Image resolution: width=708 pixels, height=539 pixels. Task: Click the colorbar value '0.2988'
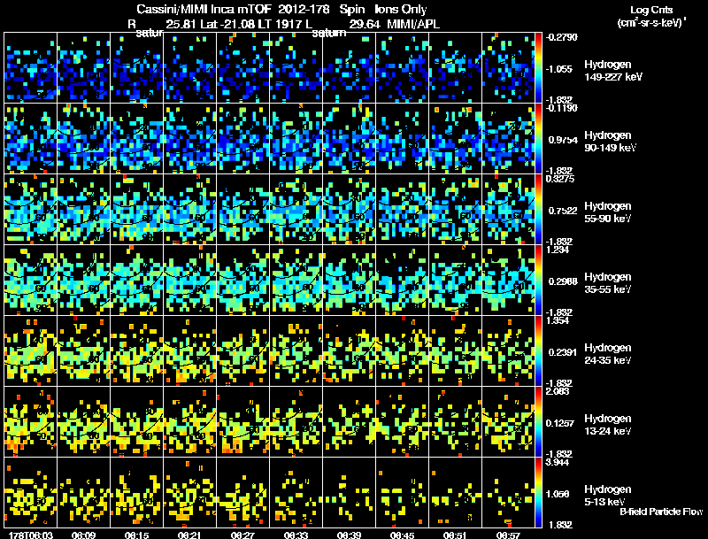pyautogui.click(x=563, y=281)
